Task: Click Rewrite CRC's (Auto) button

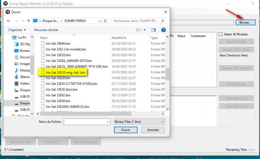Action: point(236,50)
